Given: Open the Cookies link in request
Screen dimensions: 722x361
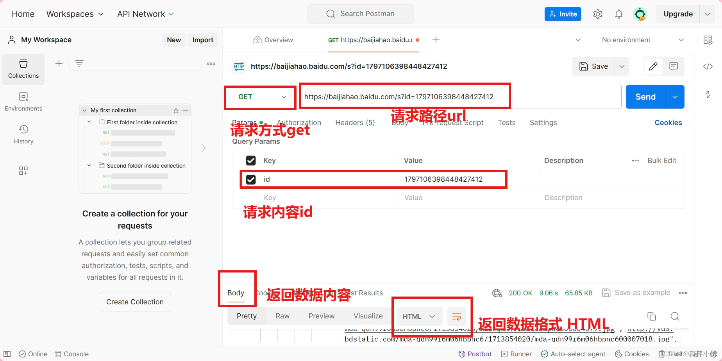Looking at the screenshot, I should coord(668,123).
